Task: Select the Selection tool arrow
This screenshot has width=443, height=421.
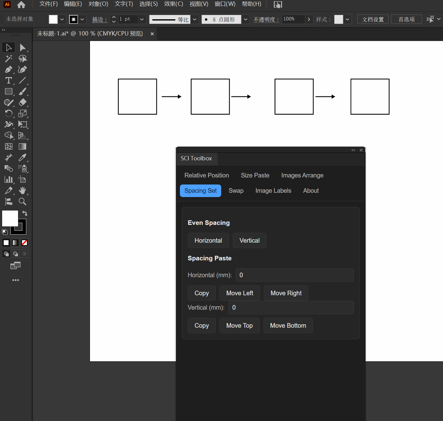Action: pyautogui.click(x=9, y=47)
